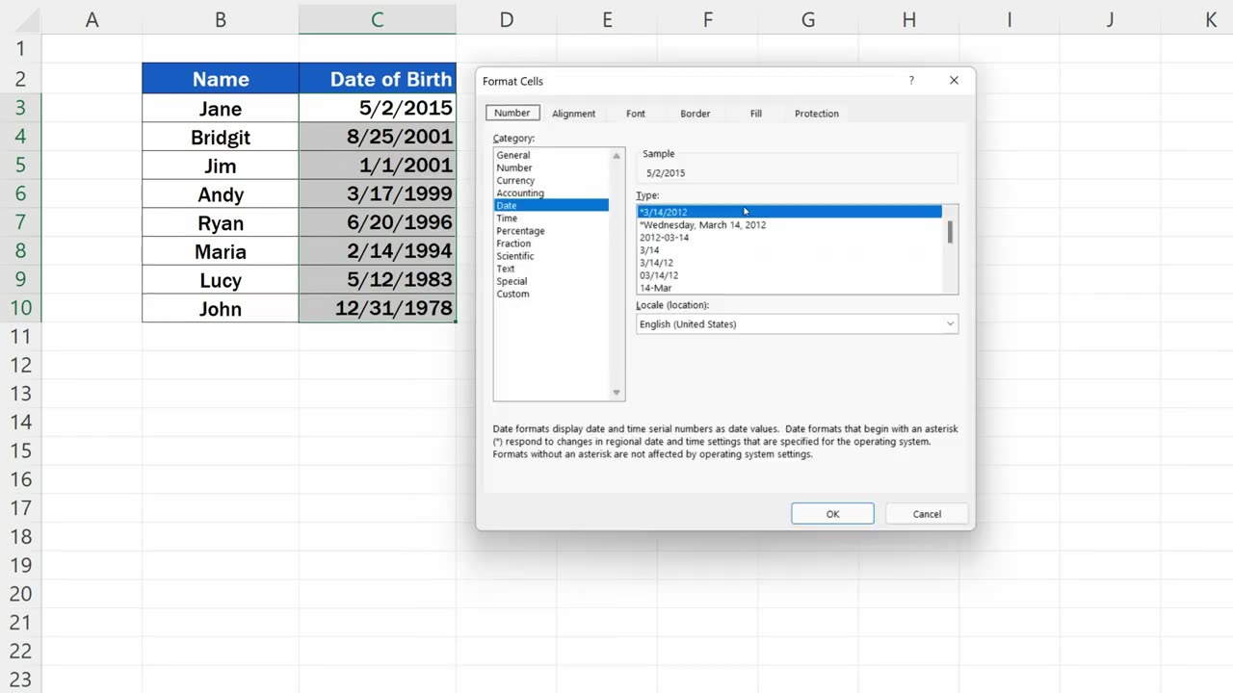The width and height of the screenshot is (1233, 693).
Task: Click the cell containing Bridgit
Action: 221,137
